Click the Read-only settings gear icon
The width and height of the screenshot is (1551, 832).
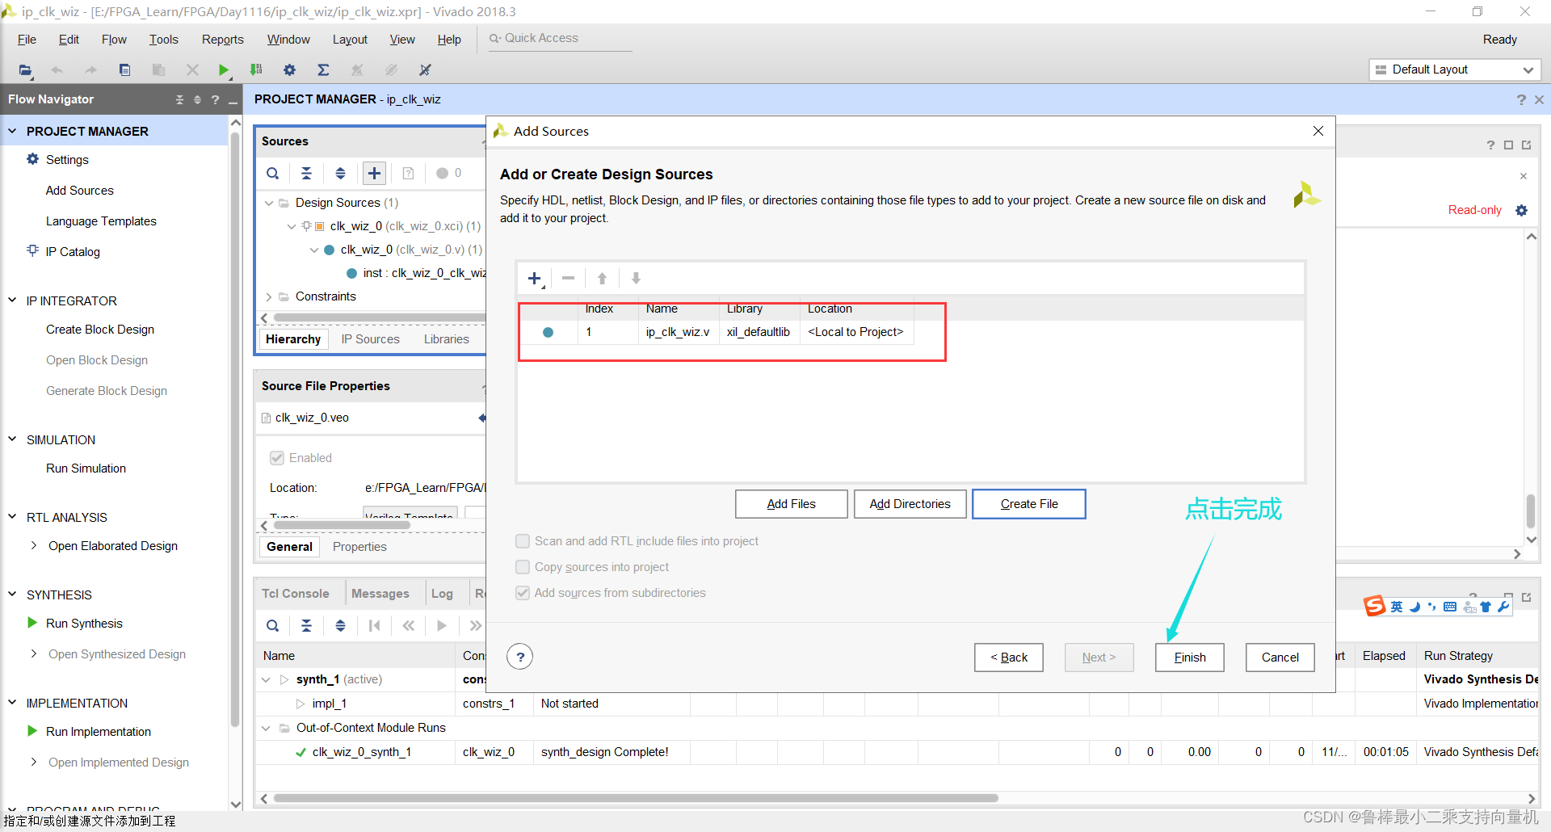(x=1522, y=210)
